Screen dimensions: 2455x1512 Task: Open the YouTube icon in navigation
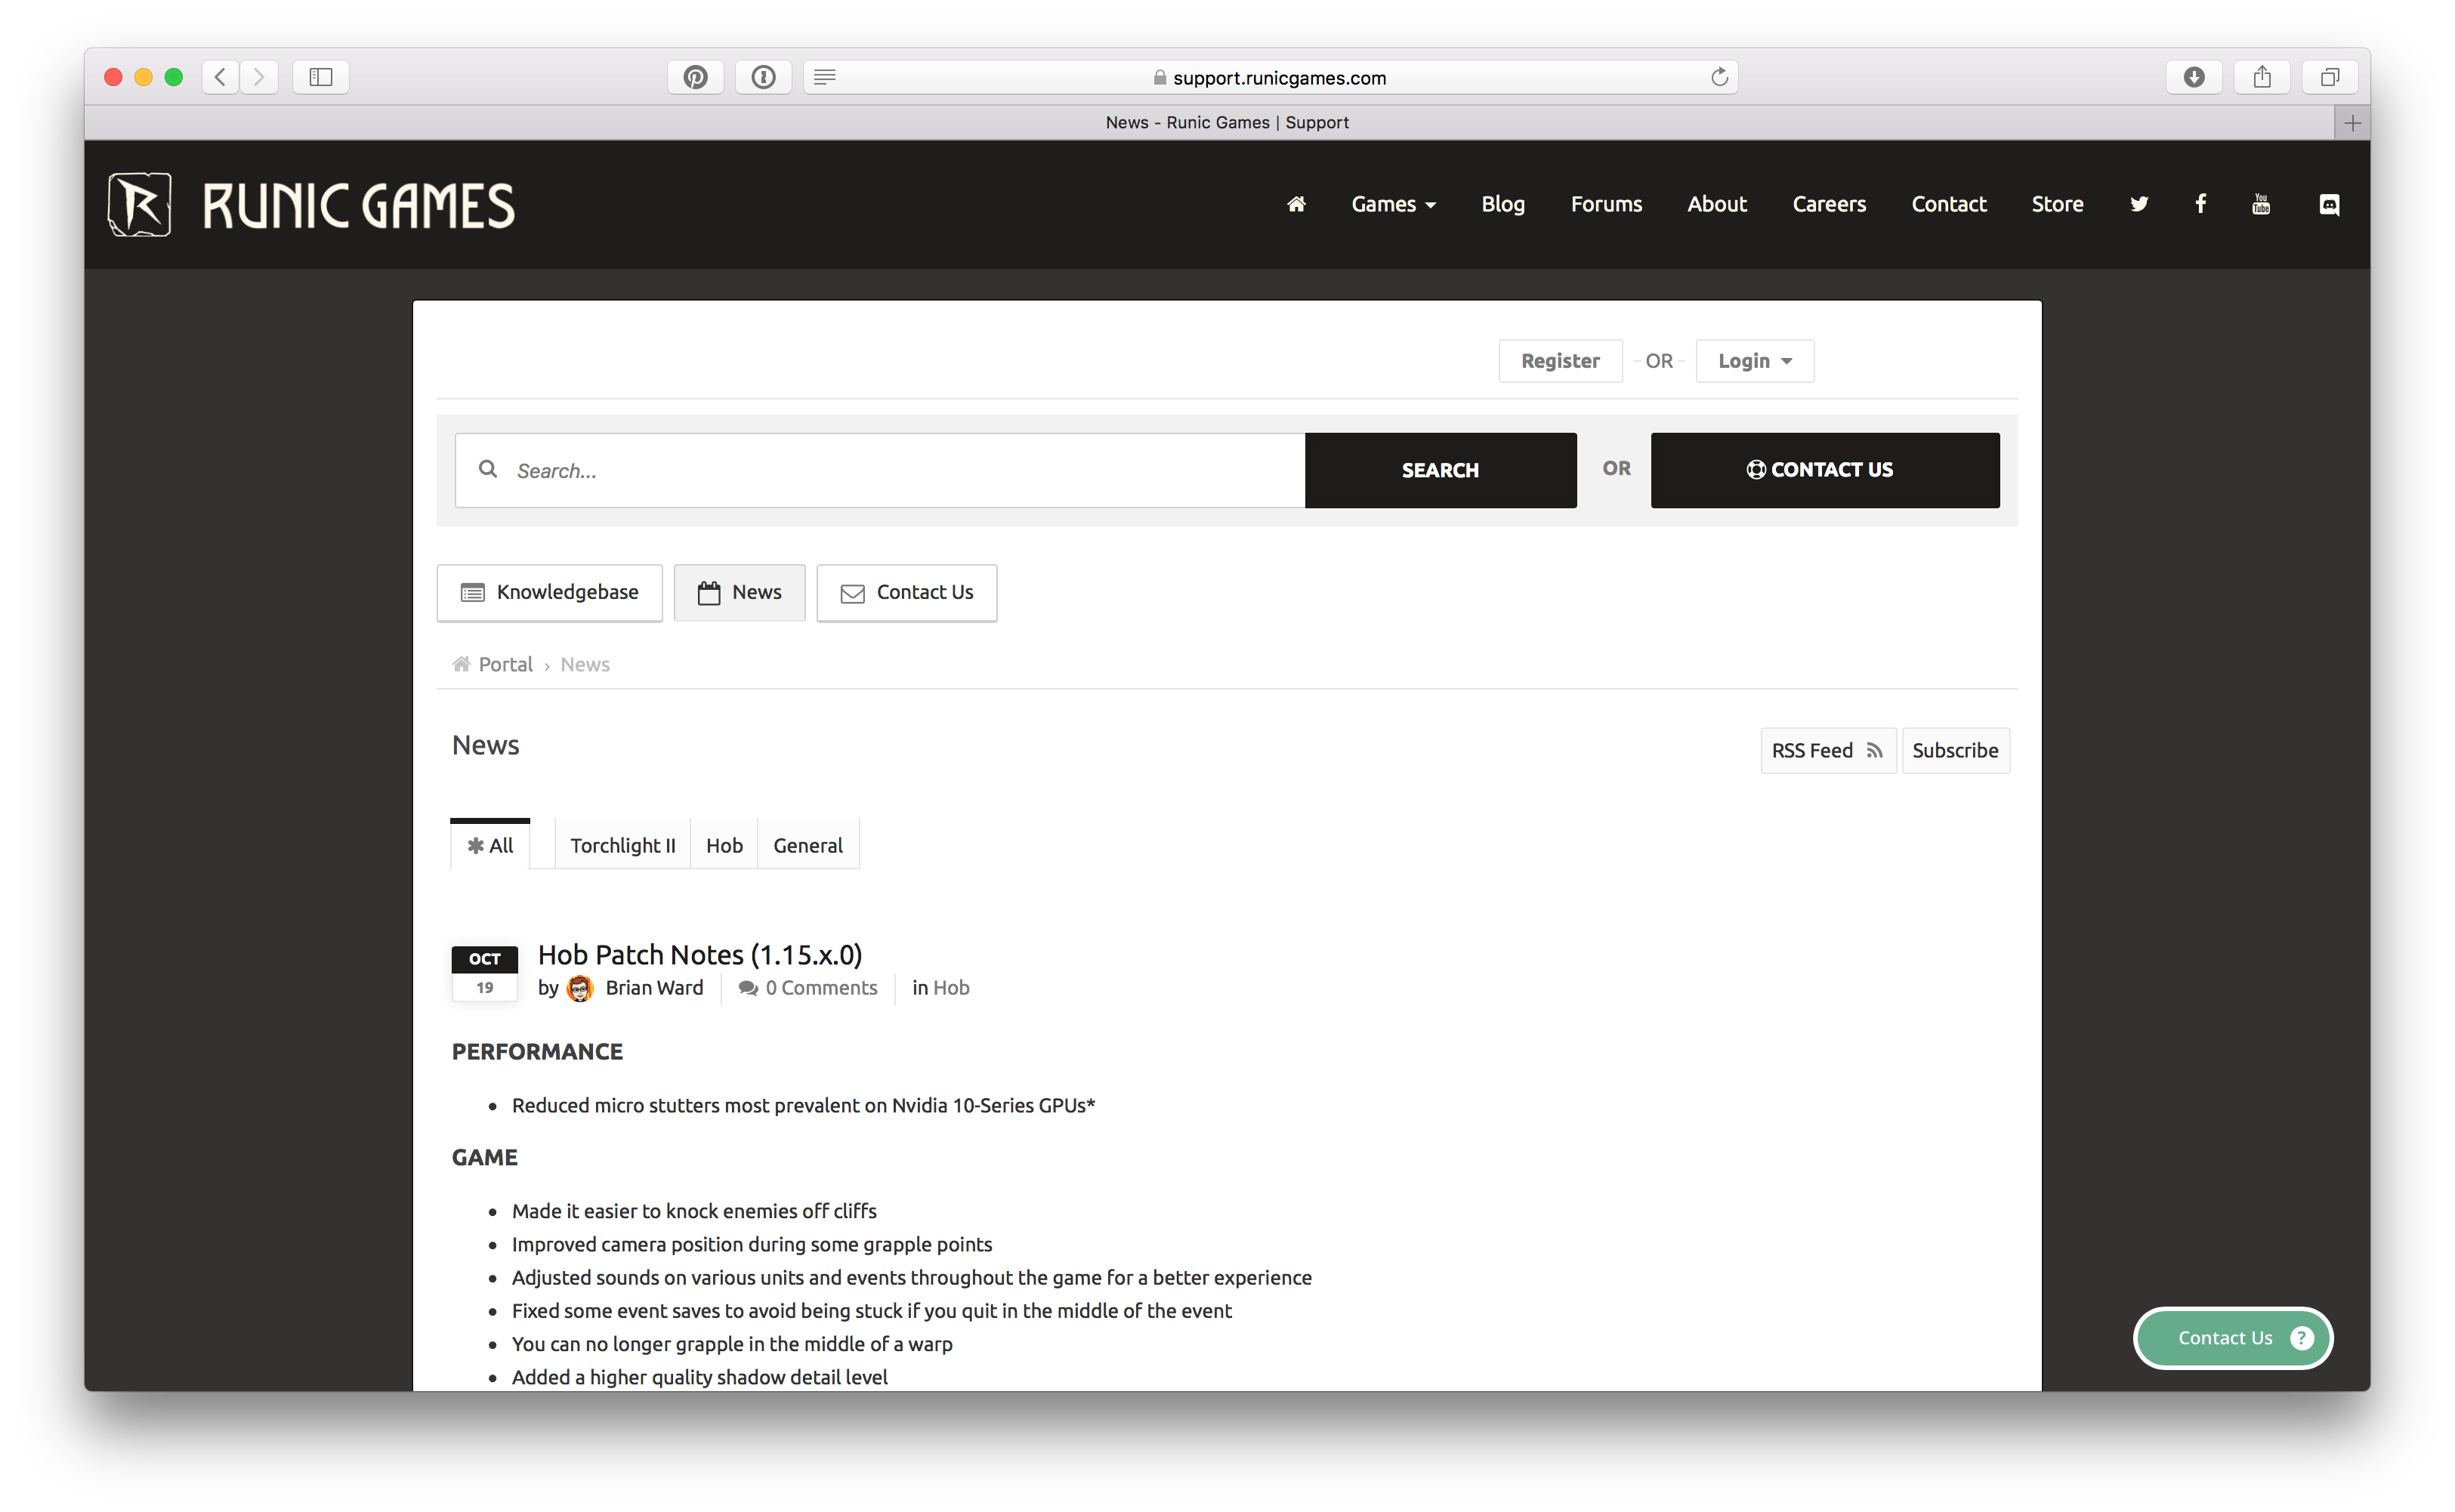[x=2260, y=204]
